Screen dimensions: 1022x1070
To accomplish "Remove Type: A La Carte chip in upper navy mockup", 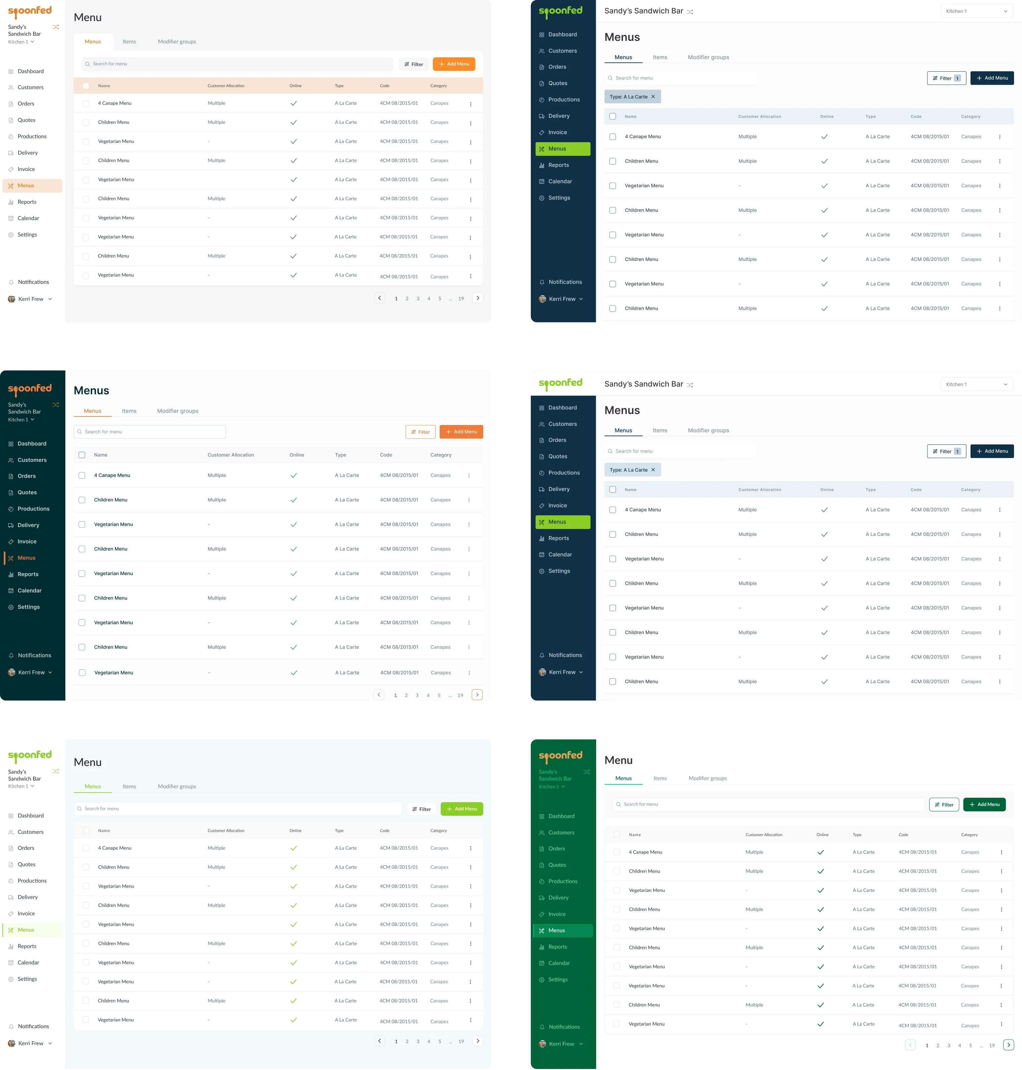I will point(653,97).
